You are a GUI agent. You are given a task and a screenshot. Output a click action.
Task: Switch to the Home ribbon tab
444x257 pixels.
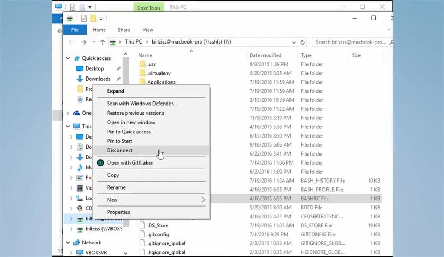(99, 30)
